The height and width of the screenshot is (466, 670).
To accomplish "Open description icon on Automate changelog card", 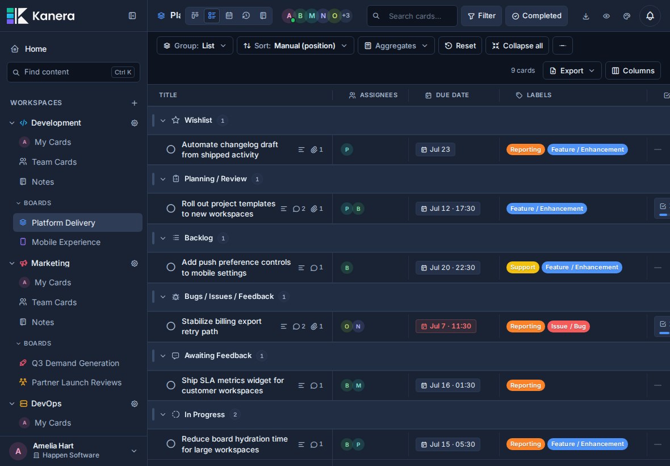I will coord(301,149).
